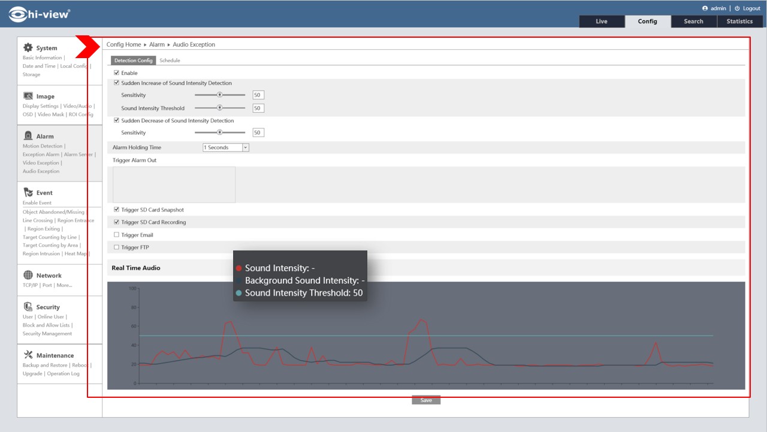
Task: Click the Event section icon
Action: click(28, 192)
